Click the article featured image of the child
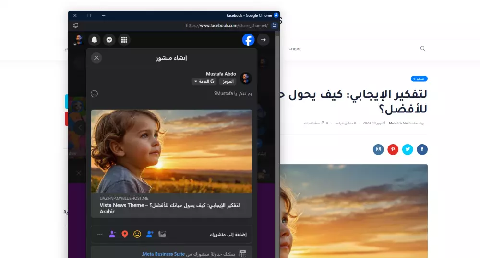 click(354, 211)
